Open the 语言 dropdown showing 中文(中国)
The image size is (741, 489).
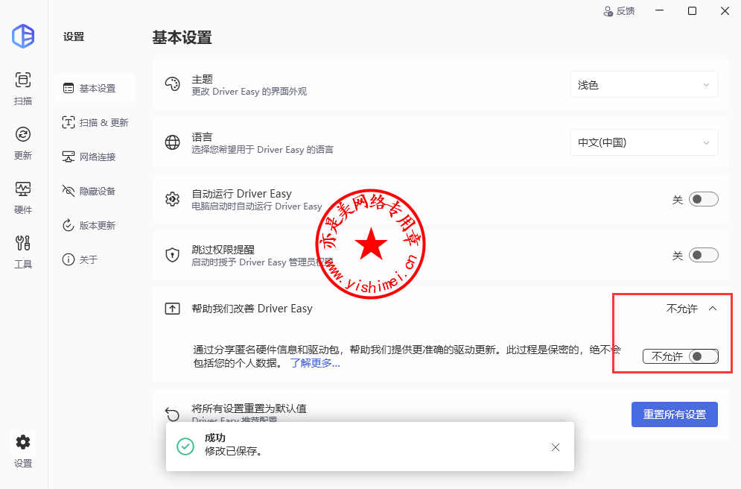pyautogui.click(x=643, y=142)
